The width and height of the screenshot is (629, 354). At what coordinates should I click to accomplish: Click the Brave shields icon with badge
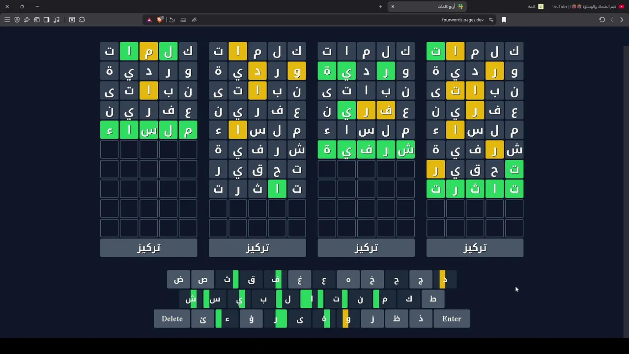(x=160, y=20)
